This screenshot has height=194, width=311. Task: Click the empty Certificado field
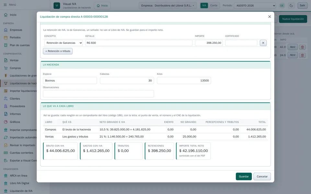click(241, 43)
